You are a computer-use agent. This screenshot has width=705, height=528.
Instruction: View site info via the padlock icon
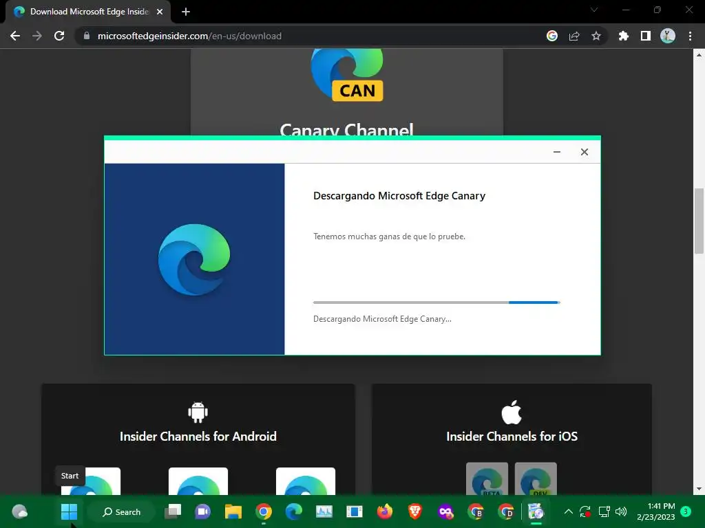[x=87, y=36]
